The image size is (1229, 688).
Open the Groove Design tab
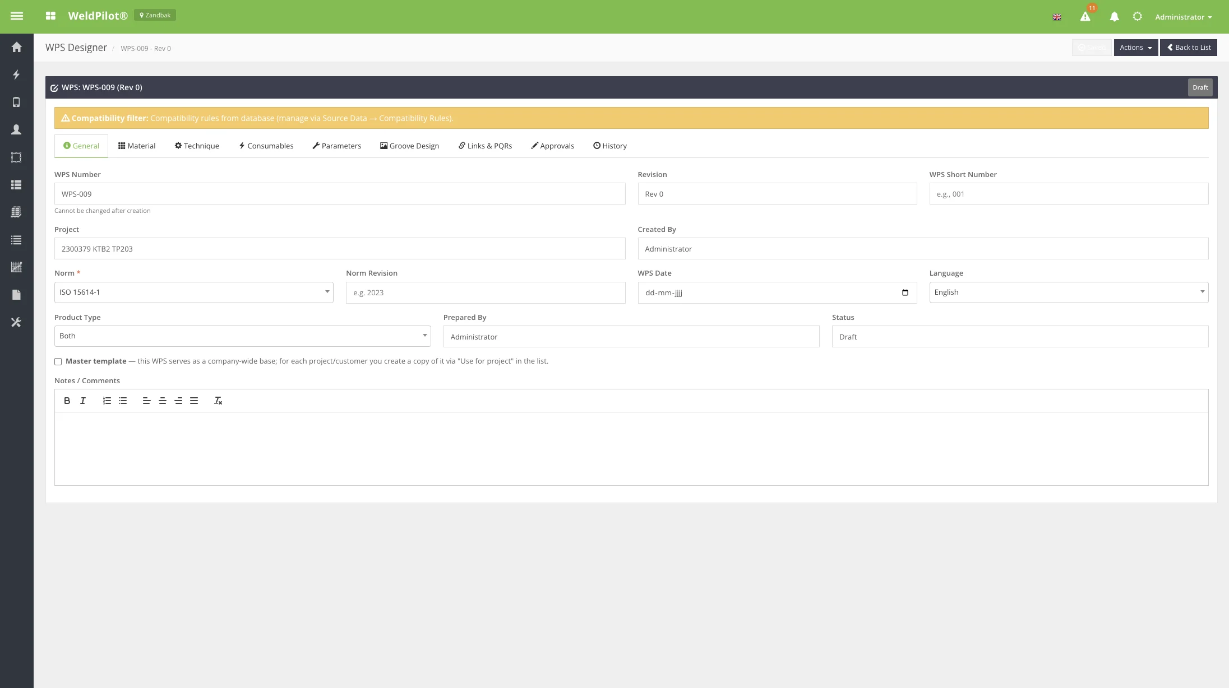pos(409,146)
